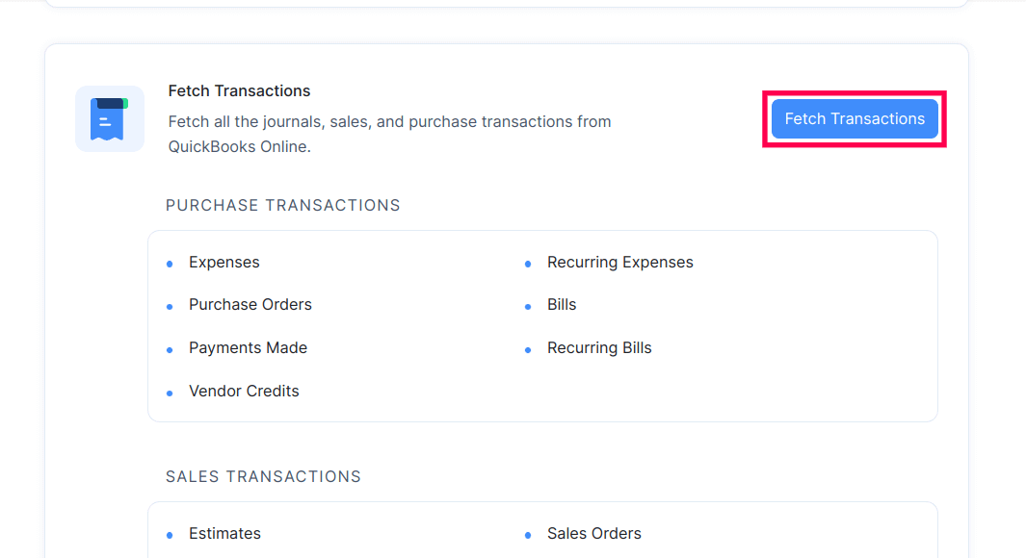This screenshot has height=558, width=1026.
Task: Select the Recurring Expenses entry
Action: pyautogui.click(x=619, y=262)
